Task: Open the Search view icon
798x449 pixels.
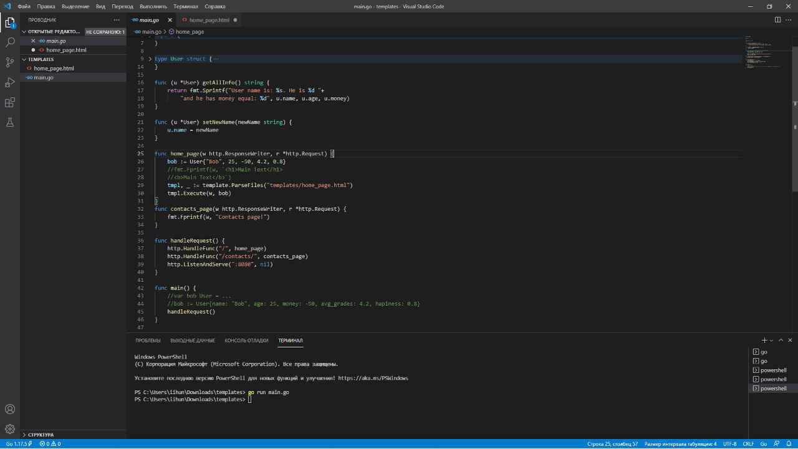Action: pyautogui.click(x=10, y=42)
